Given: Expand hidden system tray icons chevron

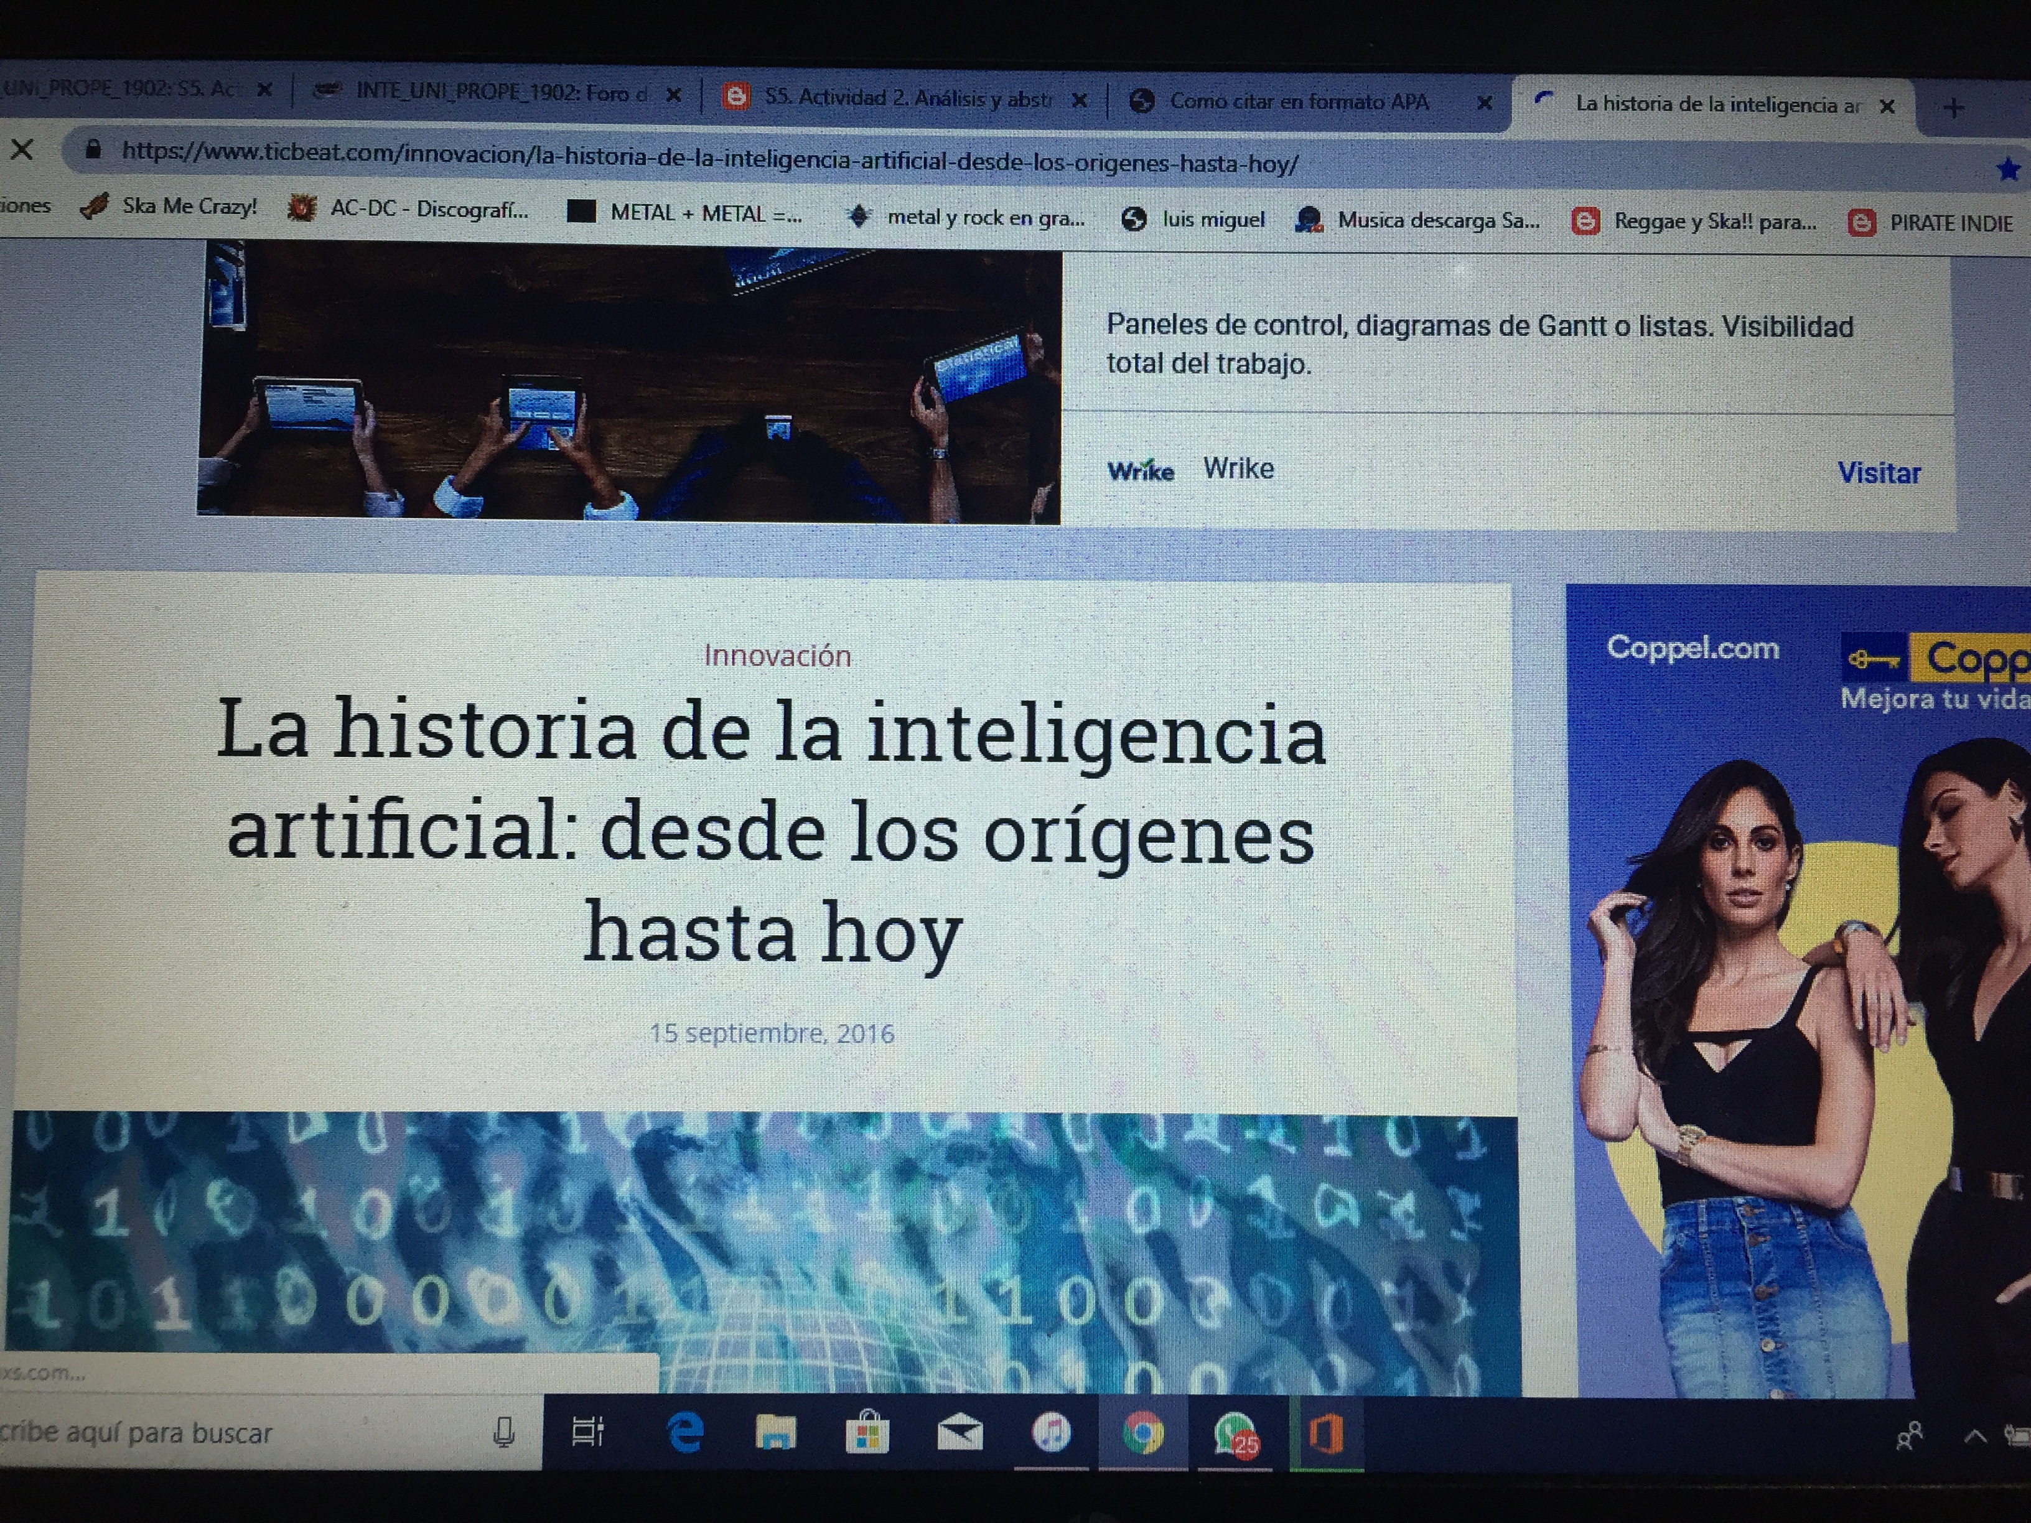Looking at the screenshot, I should [x=1974, y=1437].
